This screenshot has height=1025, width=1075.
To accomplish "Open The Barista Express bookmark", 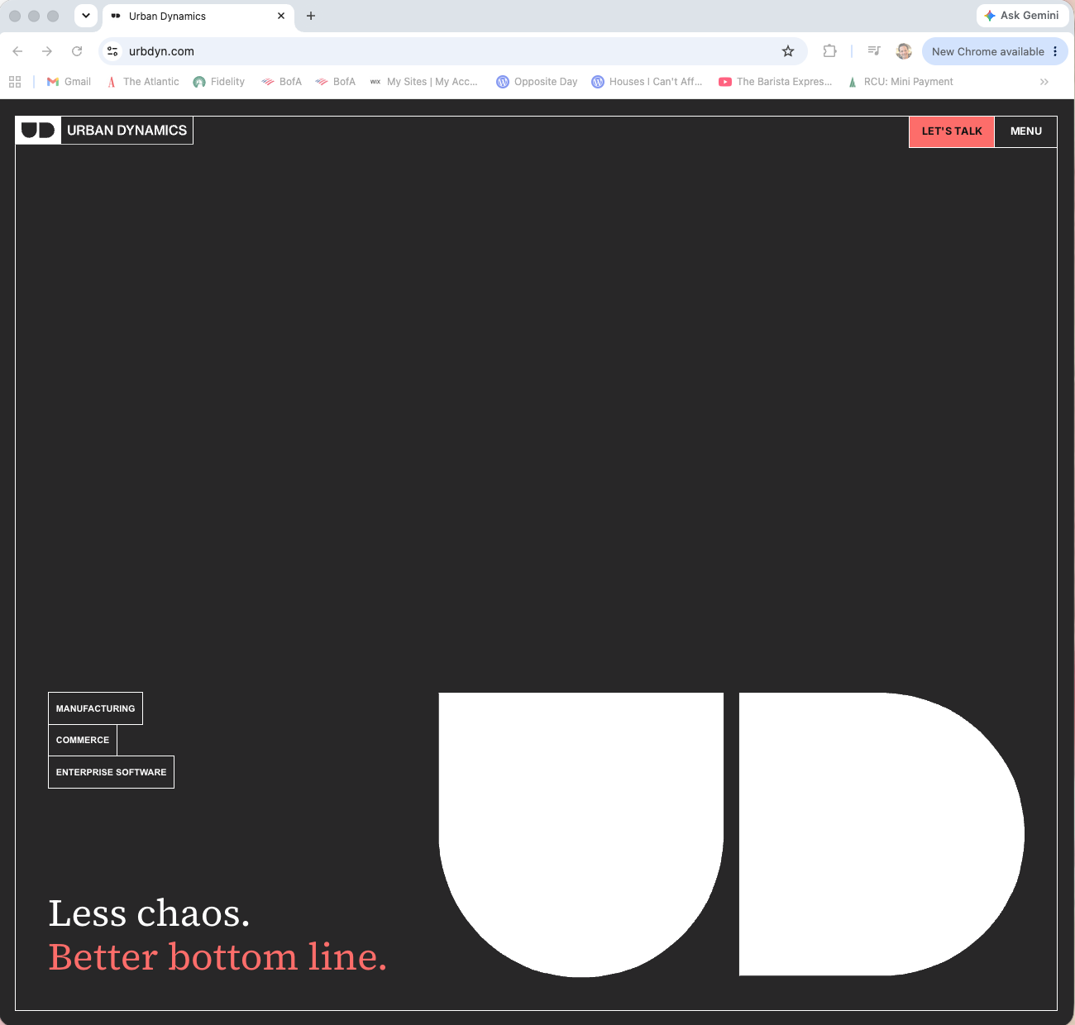I will (x=776, y=82).
